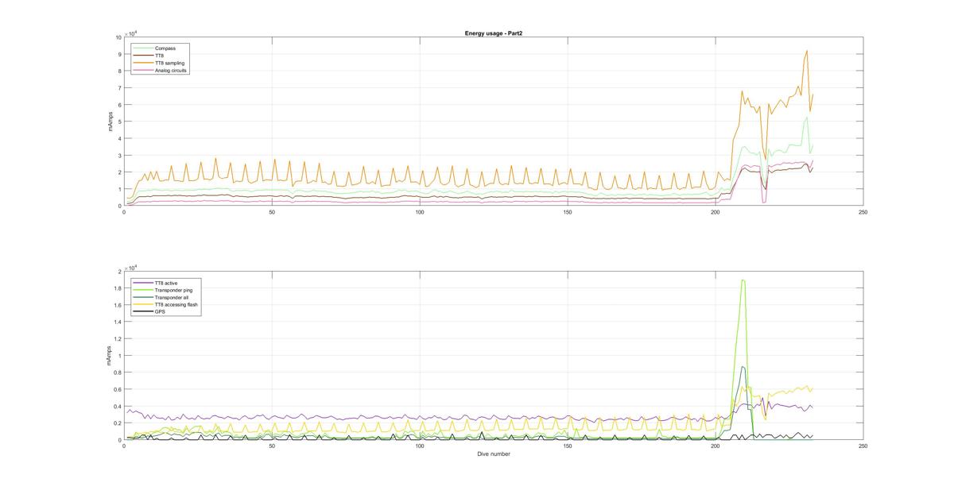Click the light green Compass legend line sample
This screenshot has height=494, width=954.
pos(143,48)
